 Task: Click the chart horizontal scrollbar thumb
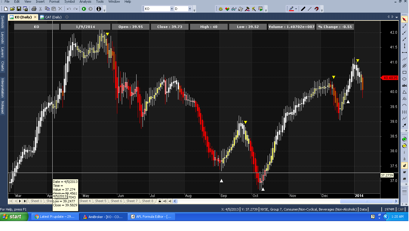(x=366, y=201)
